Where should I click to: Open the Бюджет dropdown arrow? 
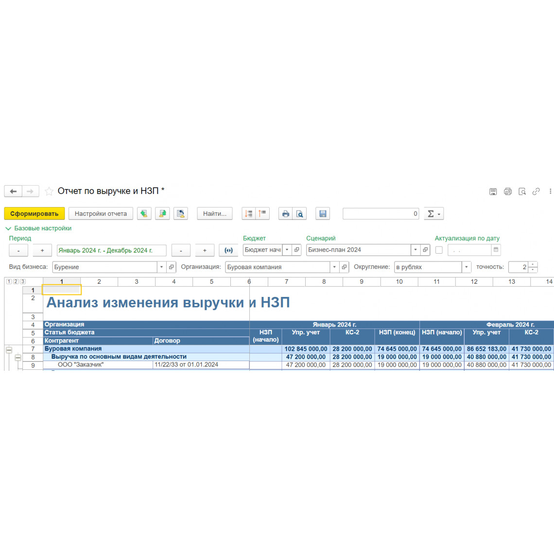(x=287, y=250)
